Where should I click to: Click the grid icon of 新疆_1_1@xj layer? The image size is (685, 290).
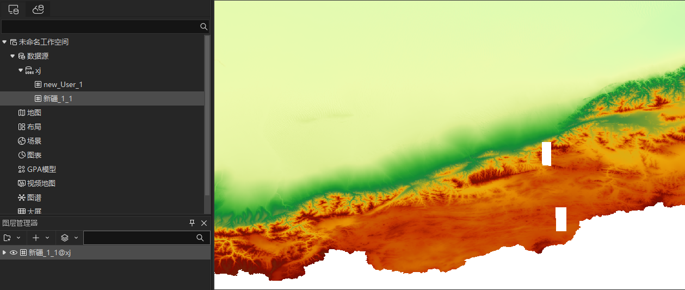[x=23, y=252]
